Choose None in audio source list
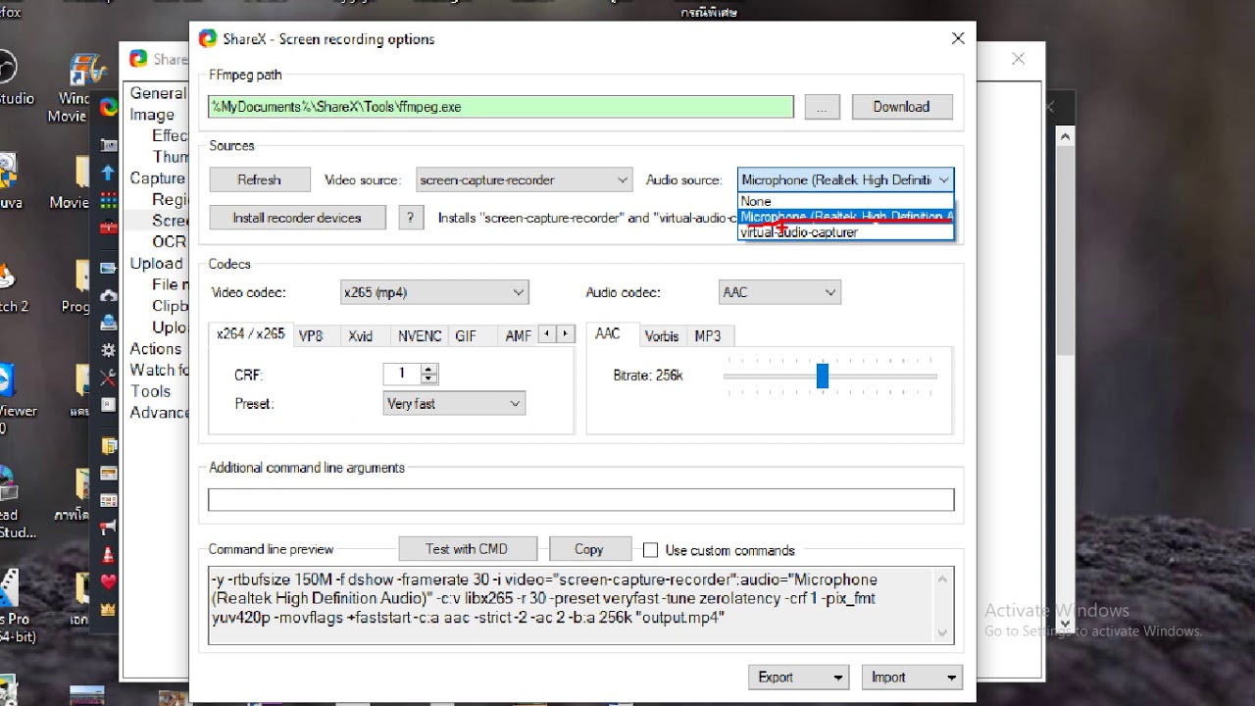This screenshot has height=706, width=1255. tap(845, 201)
